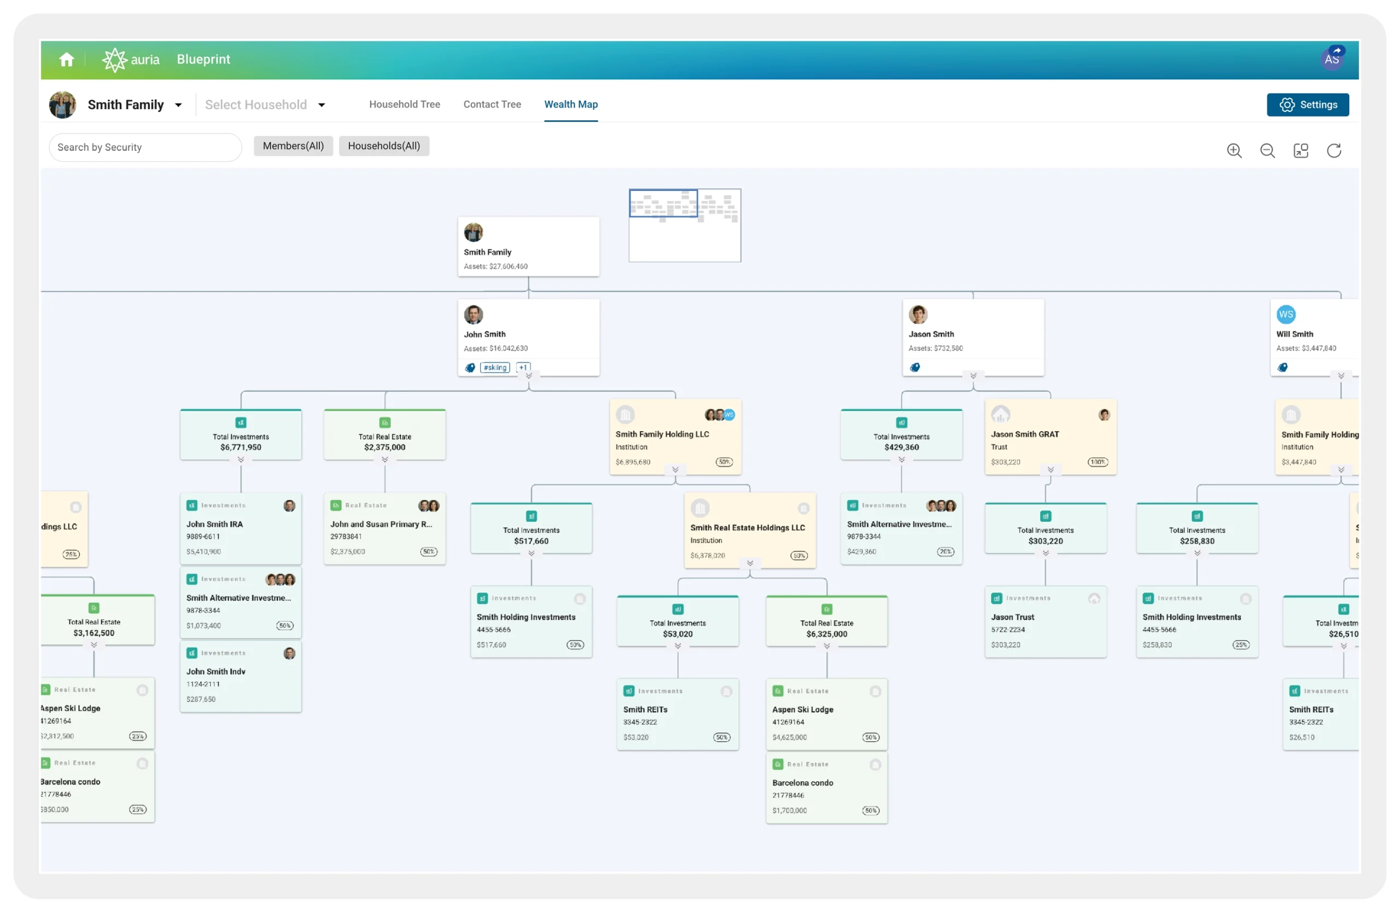Click the fit-to-screen icon near zoom controls

[x=1300, y=150]
